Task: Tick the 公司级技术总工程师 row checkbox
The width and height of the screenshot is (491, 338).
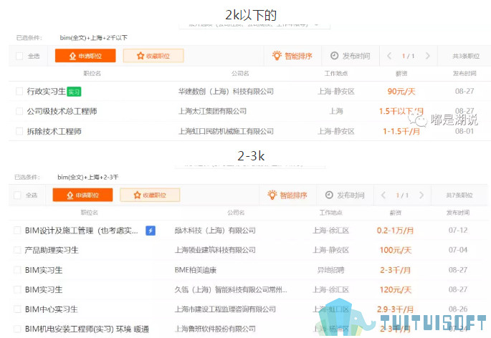Action: [19, 111]
